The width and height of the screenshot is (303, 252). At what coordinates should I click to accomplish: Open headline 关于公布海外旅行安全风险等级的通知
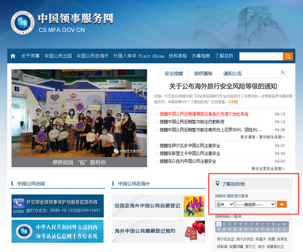[223, 86]
